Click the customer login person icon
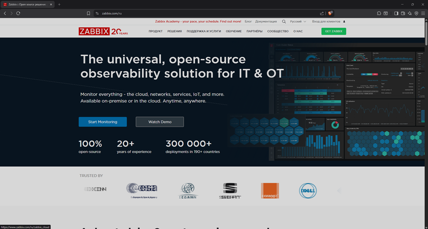The height and width of the screenshot is (229, 428). click(x=344, y=21)
